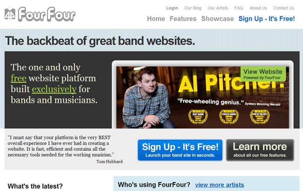Open About Us in top navigation
303x191 pixels.
[x=258, y=8]
